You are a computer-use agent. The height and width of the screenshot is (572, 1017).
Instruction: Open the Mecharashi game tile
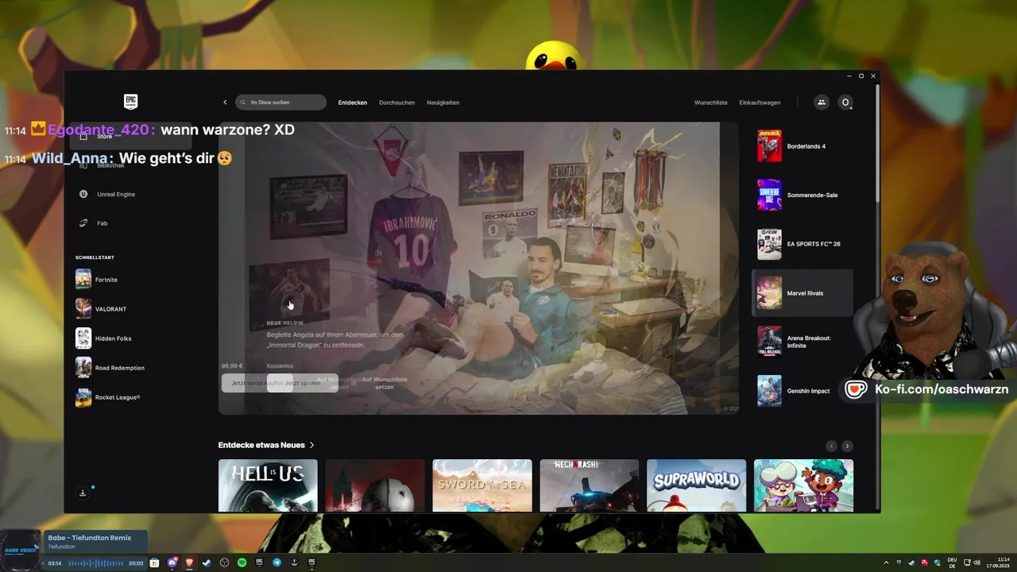590,485
